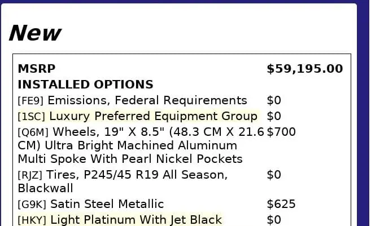This screenshot has width=371, height=226.
Task: Click the [HKY] option code
Action: pyautogui.click(x=32, y=220)
